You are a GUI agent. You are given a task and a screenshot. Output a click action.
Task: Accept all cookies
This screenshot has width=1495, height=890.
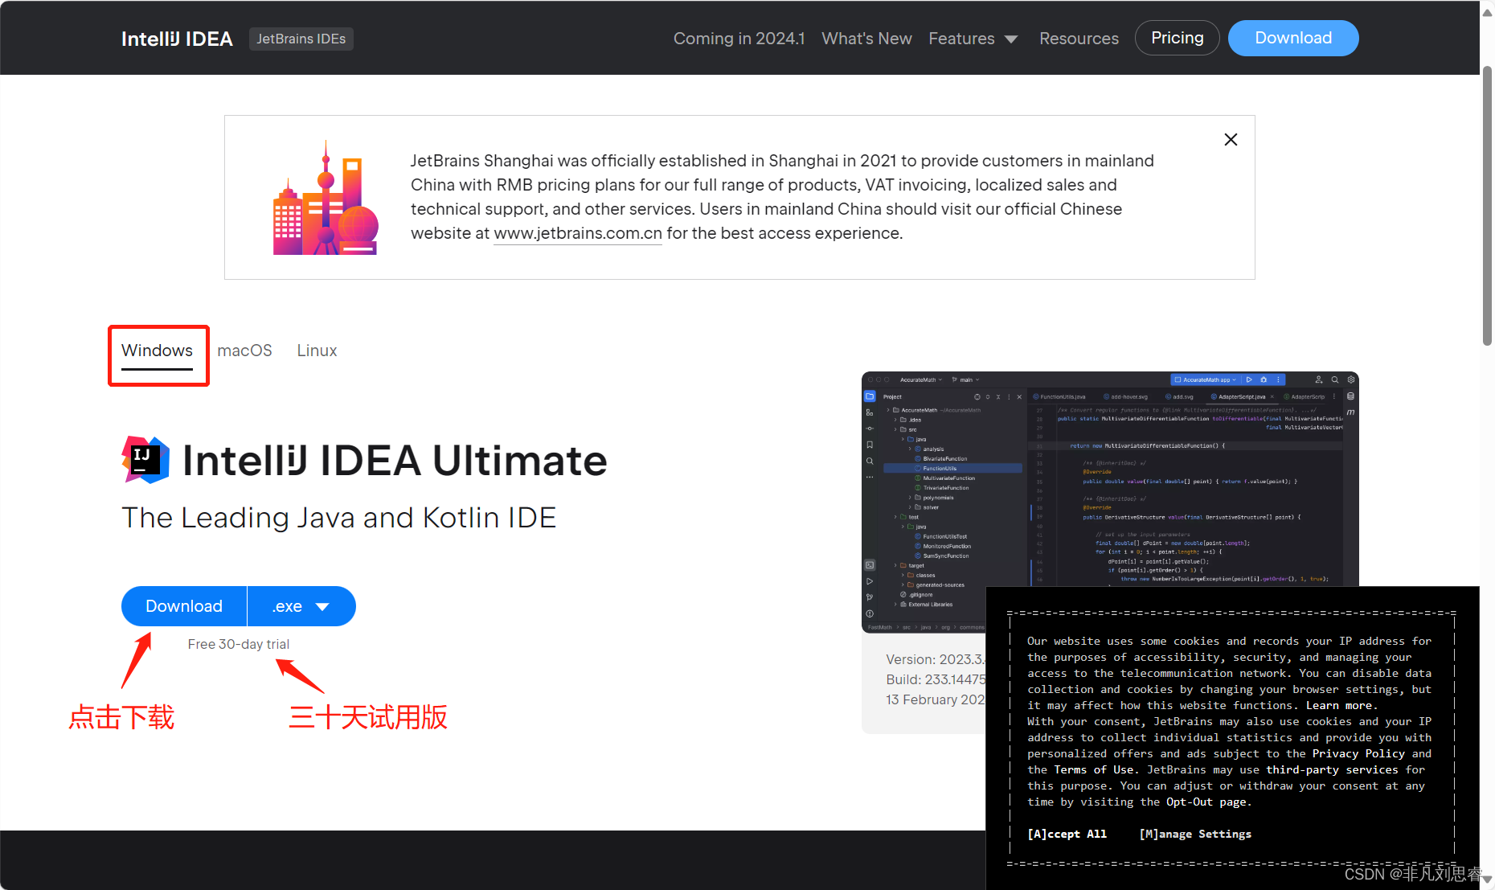pyautogui.click(x=1067, y=834)
